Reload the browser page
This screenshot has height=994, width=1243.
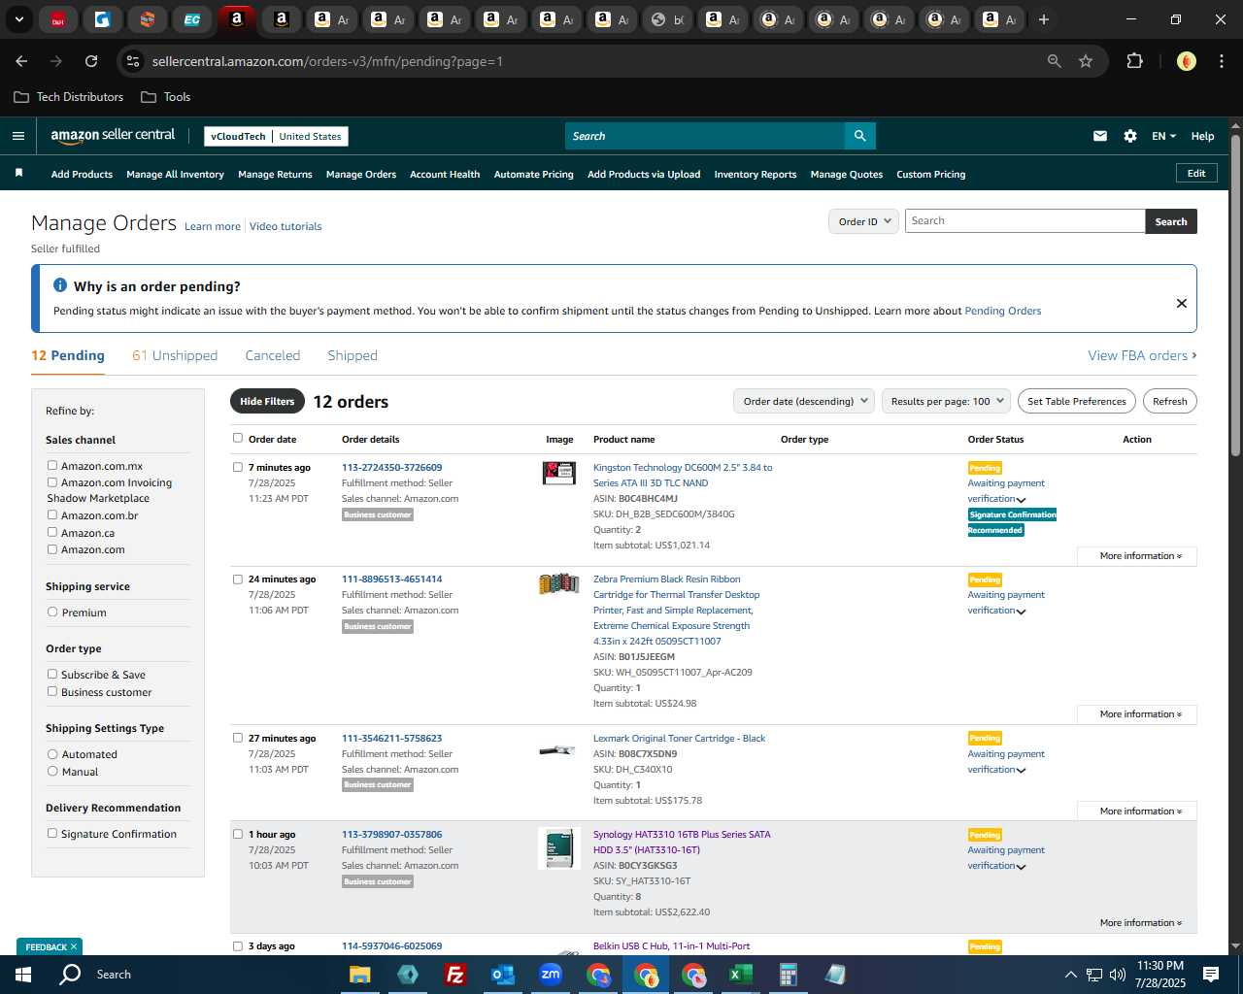[91, 61]
